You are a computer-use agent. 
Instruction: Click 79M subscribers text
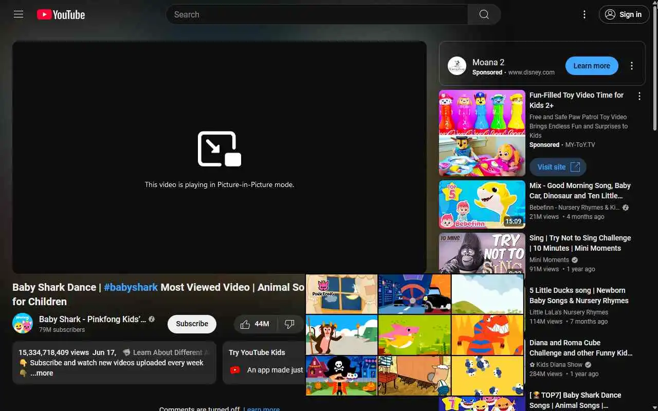coord(62,330)
